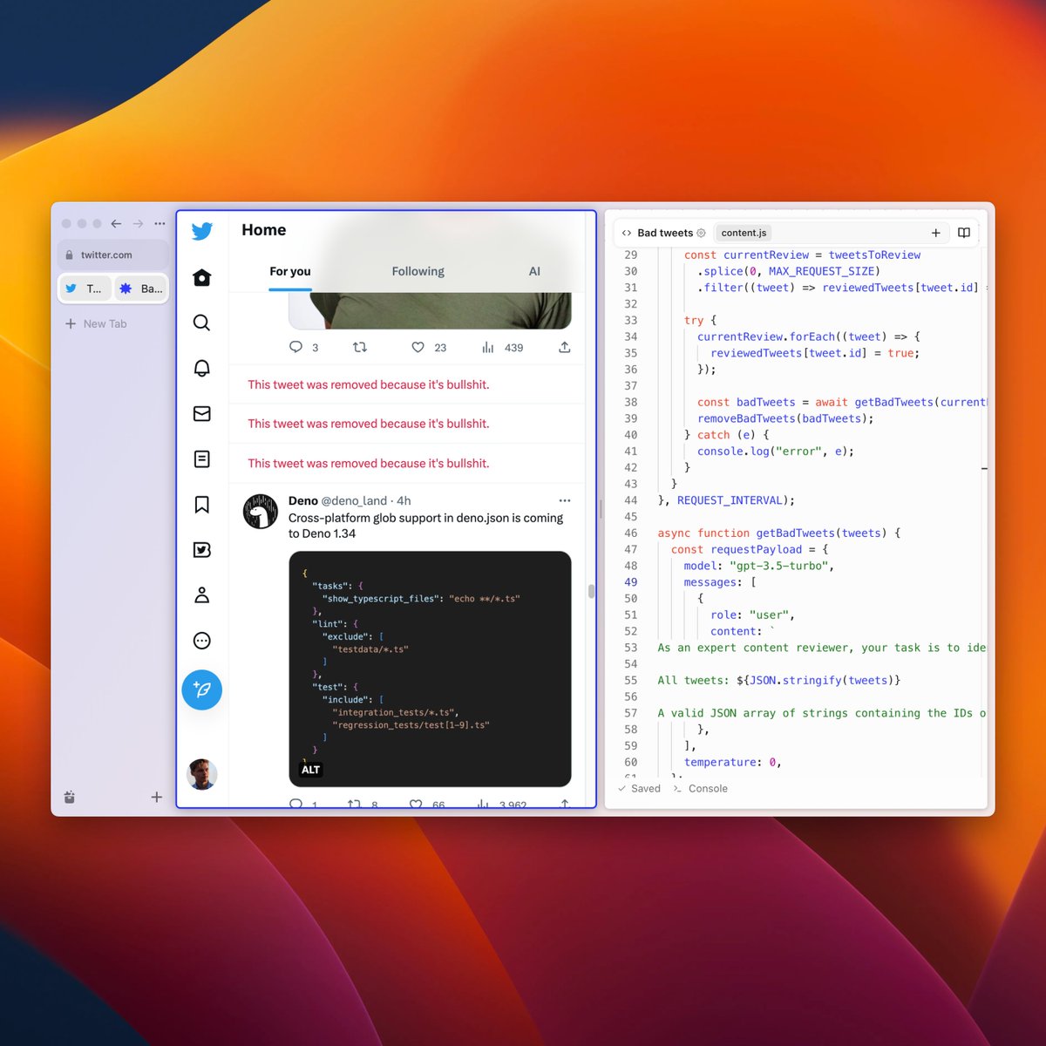Click 'model: "gpt-3.5-turbo"' code line
1046x1046 pixels.
[758, 566]
